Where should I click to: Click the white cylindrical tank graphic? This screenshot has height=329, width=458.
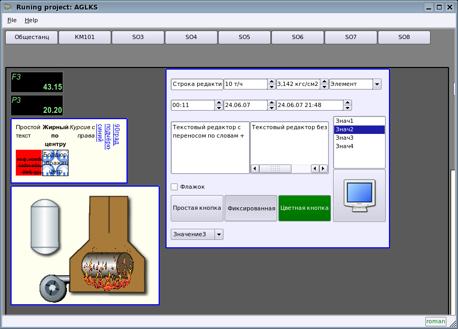point(44,225)
